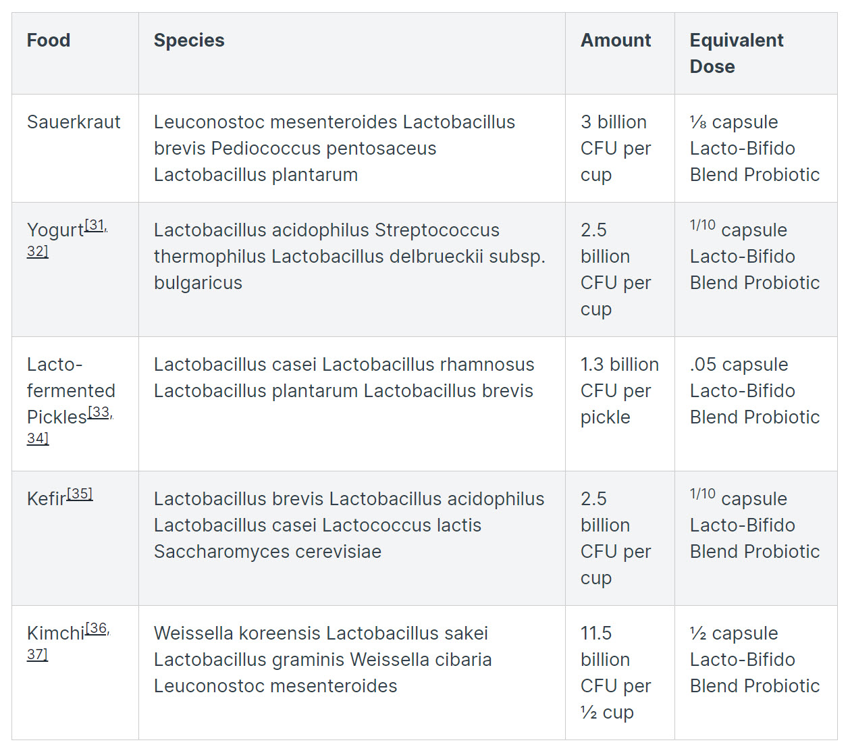Click the 11.5 billion CFU amount cell
The width and height of the screenshot is (850, 751).
click(615, 673)
